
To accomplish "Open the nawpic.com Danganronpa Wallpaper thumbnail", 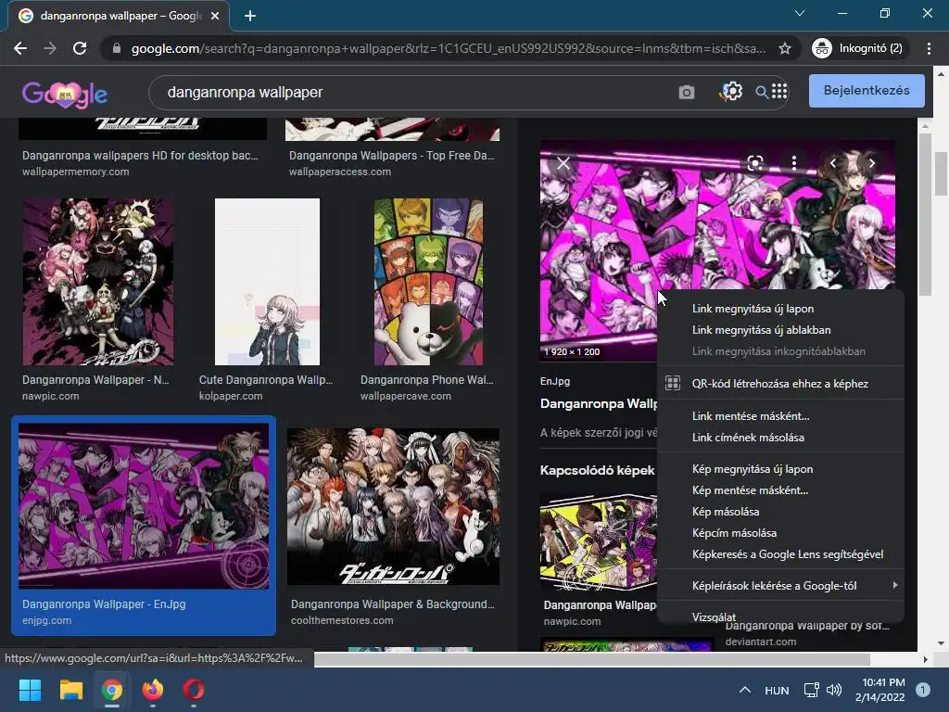I will click(98, 282).
